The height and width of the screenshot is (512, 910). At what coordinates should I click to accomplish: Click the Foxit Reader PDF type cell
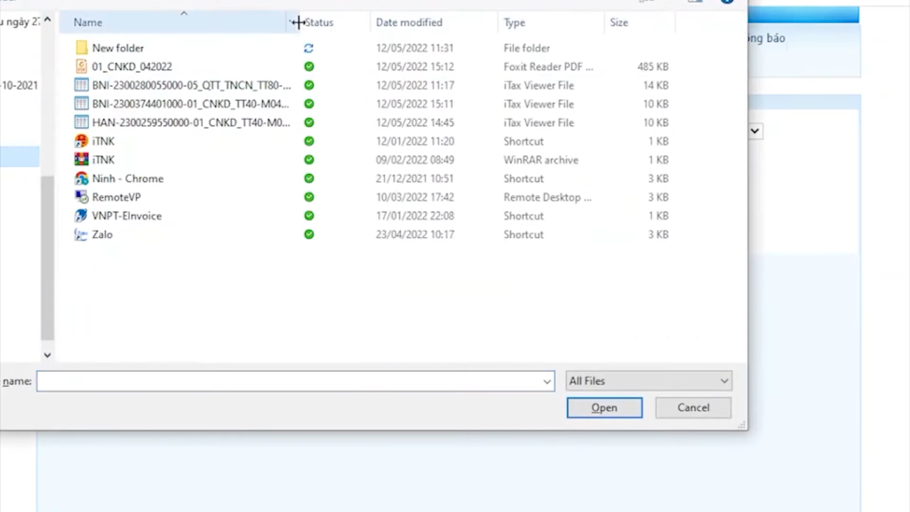(x=547, y=67)
